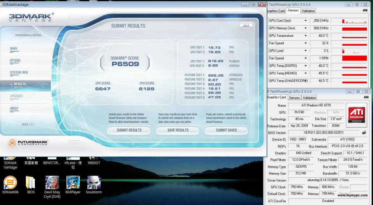Click the SUBMIT RESULTS button
The width and height of the screenshot is (373, 205).
coord(129,130)
